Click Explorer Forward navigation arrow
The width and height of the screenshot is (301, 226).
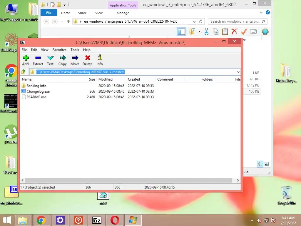(x=55, y=21)
